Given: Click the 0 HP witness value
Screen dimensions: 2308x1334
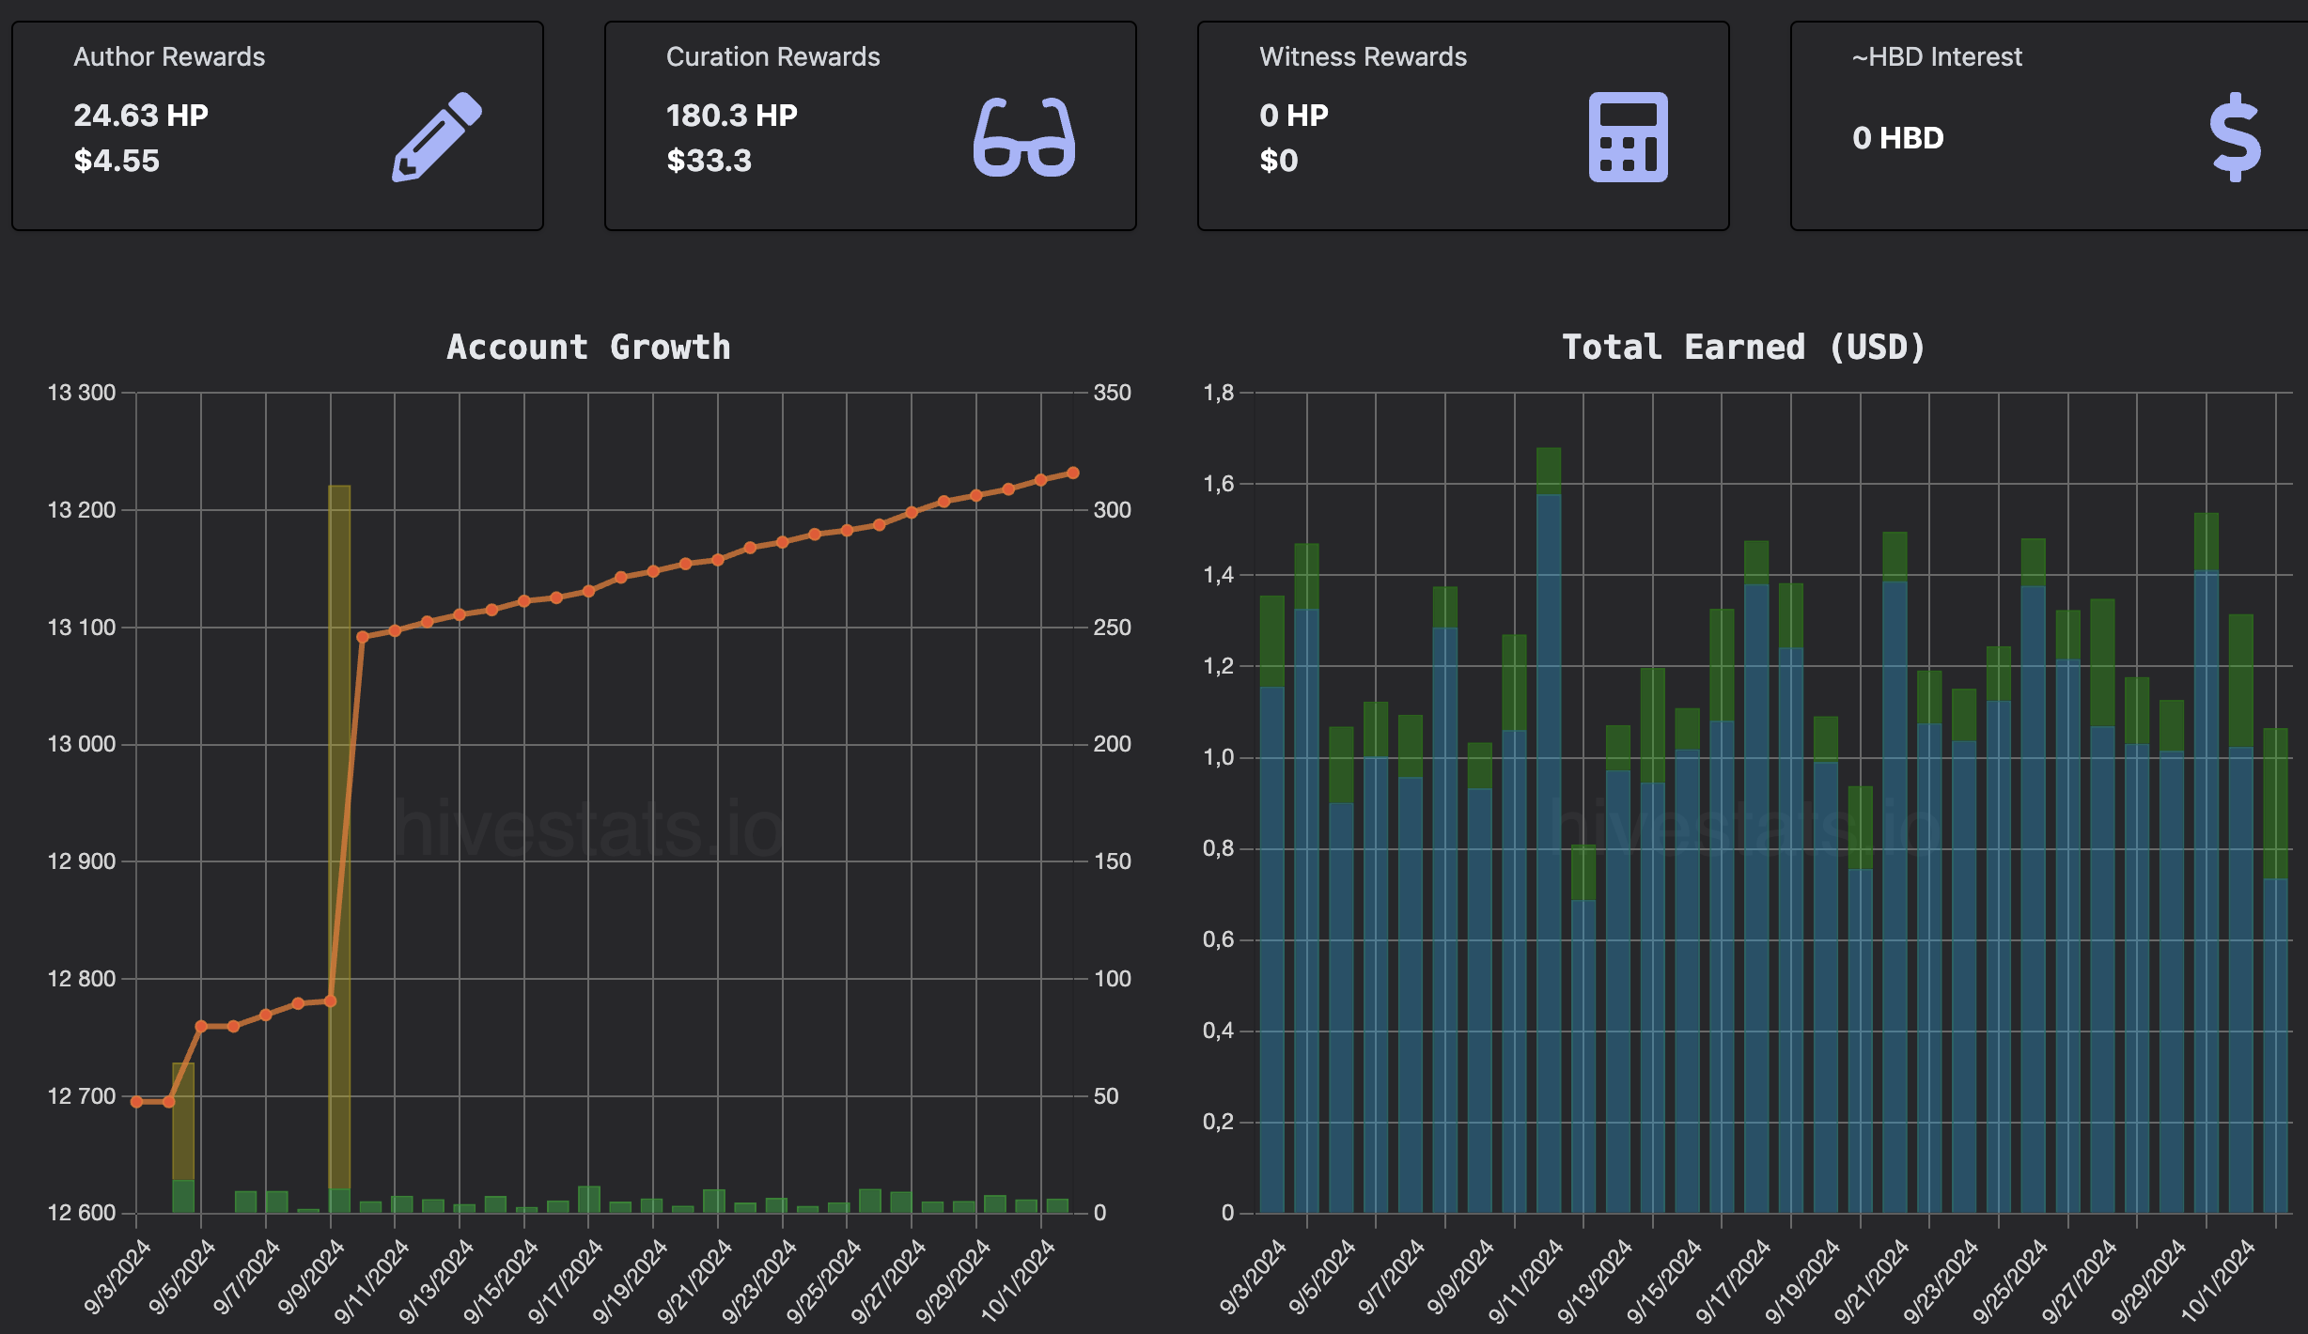Looking at the screenshot, I should [x=1294, y=115].
